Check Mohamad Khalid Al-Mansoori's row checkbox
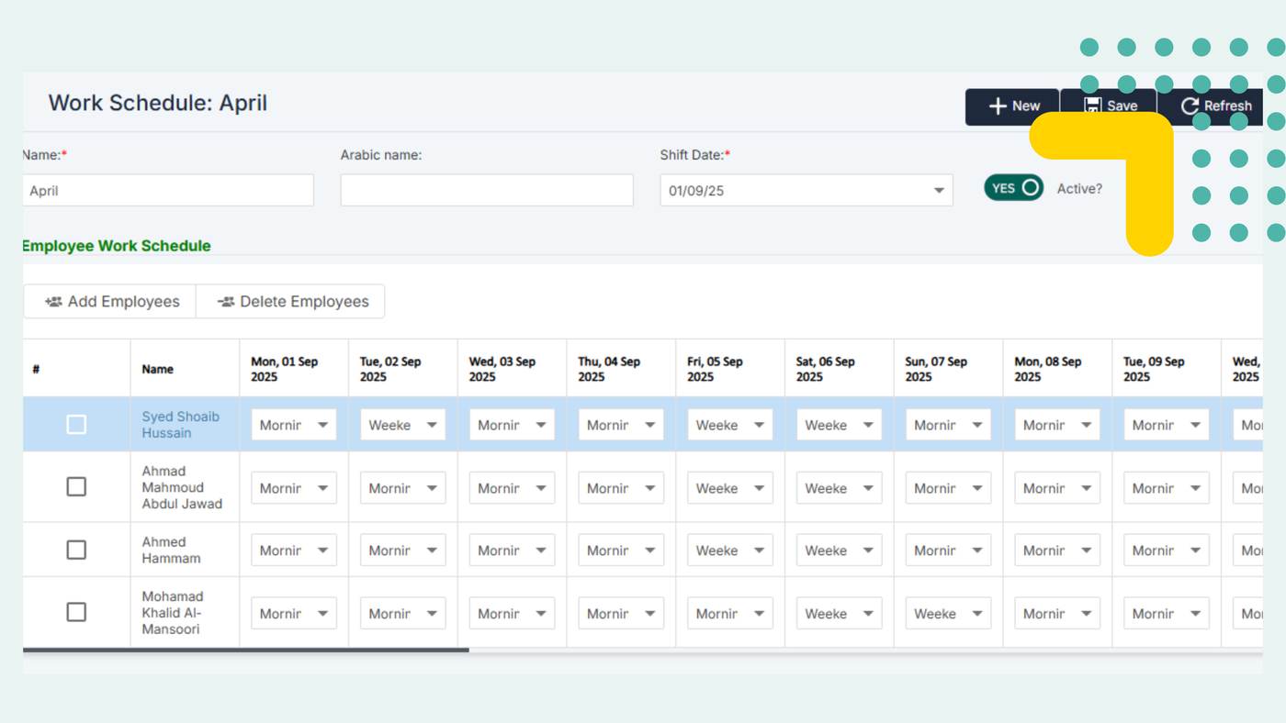The width and height of the screenshot is (1286, 723). (x=76, y=612)
